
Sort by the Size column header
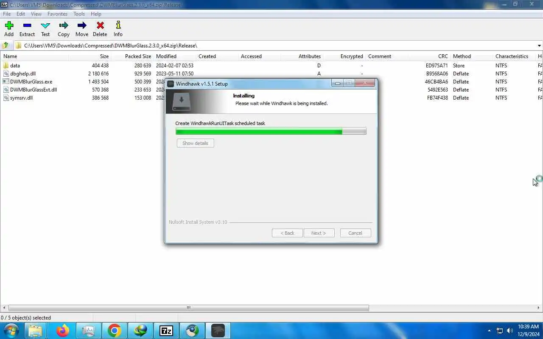click(x=90, y=56)
